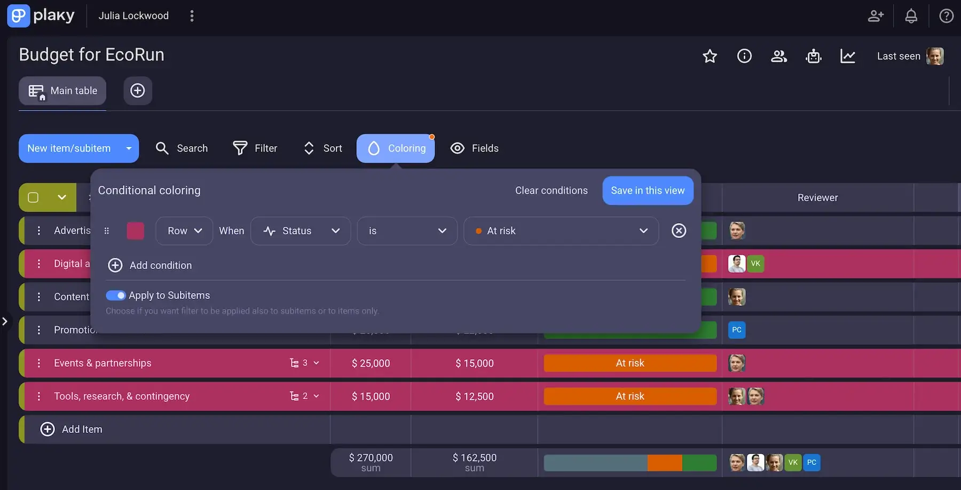The image size is (961, 490).
Task: Open the help question mark icon
Action: coord(947,16)
